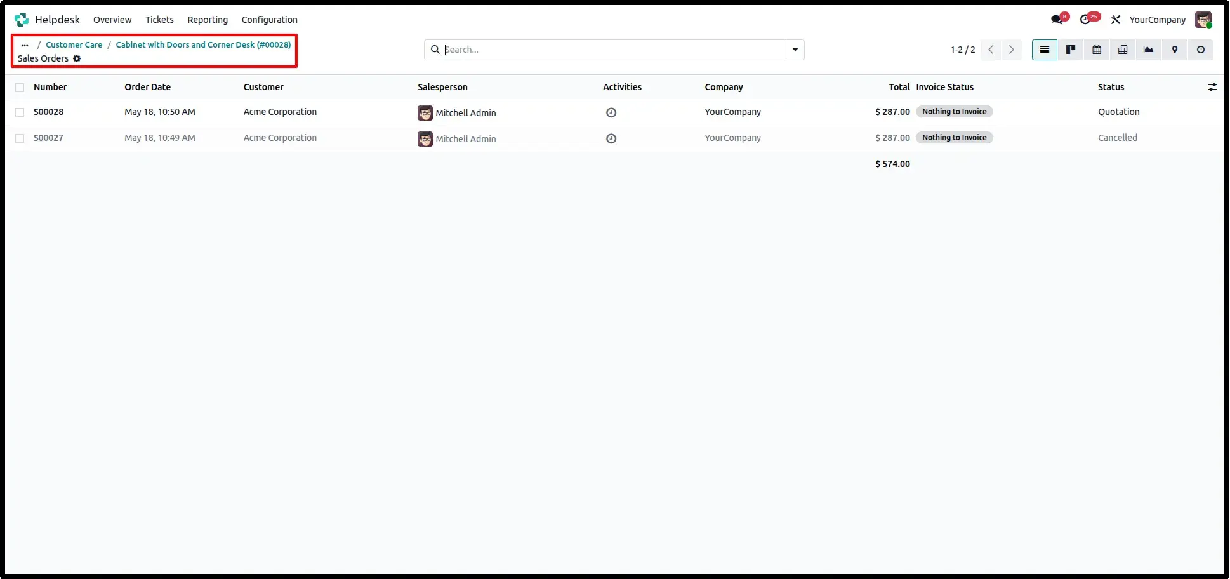Expand the search options dropdown arrow
This screenshot has width=1230, height=579.
point(795,50)
